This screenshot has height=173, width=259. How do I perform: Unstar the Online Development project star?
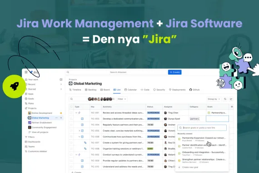click(61, 113)
